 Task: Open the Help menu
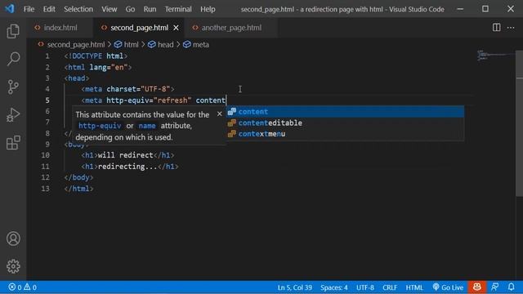point(208,9)
